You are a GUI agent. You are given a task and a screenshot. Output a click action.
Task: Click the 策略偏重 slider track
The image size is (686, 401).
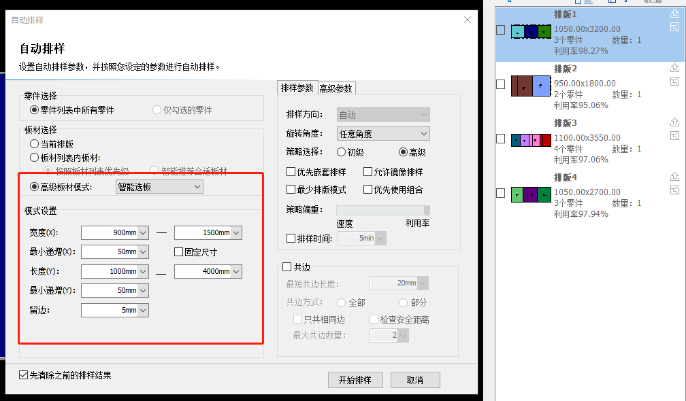click(382, 210)
